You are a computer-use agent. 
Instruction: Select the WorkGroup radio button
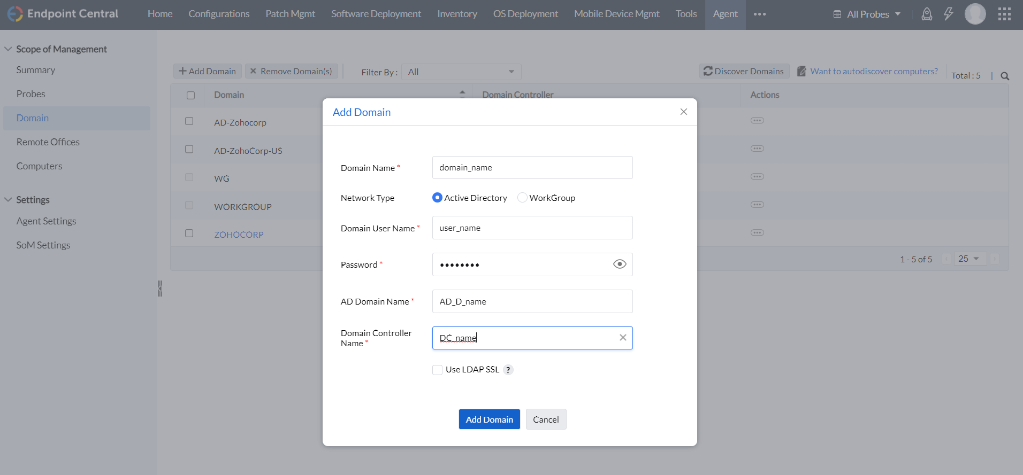coord(522,198)
